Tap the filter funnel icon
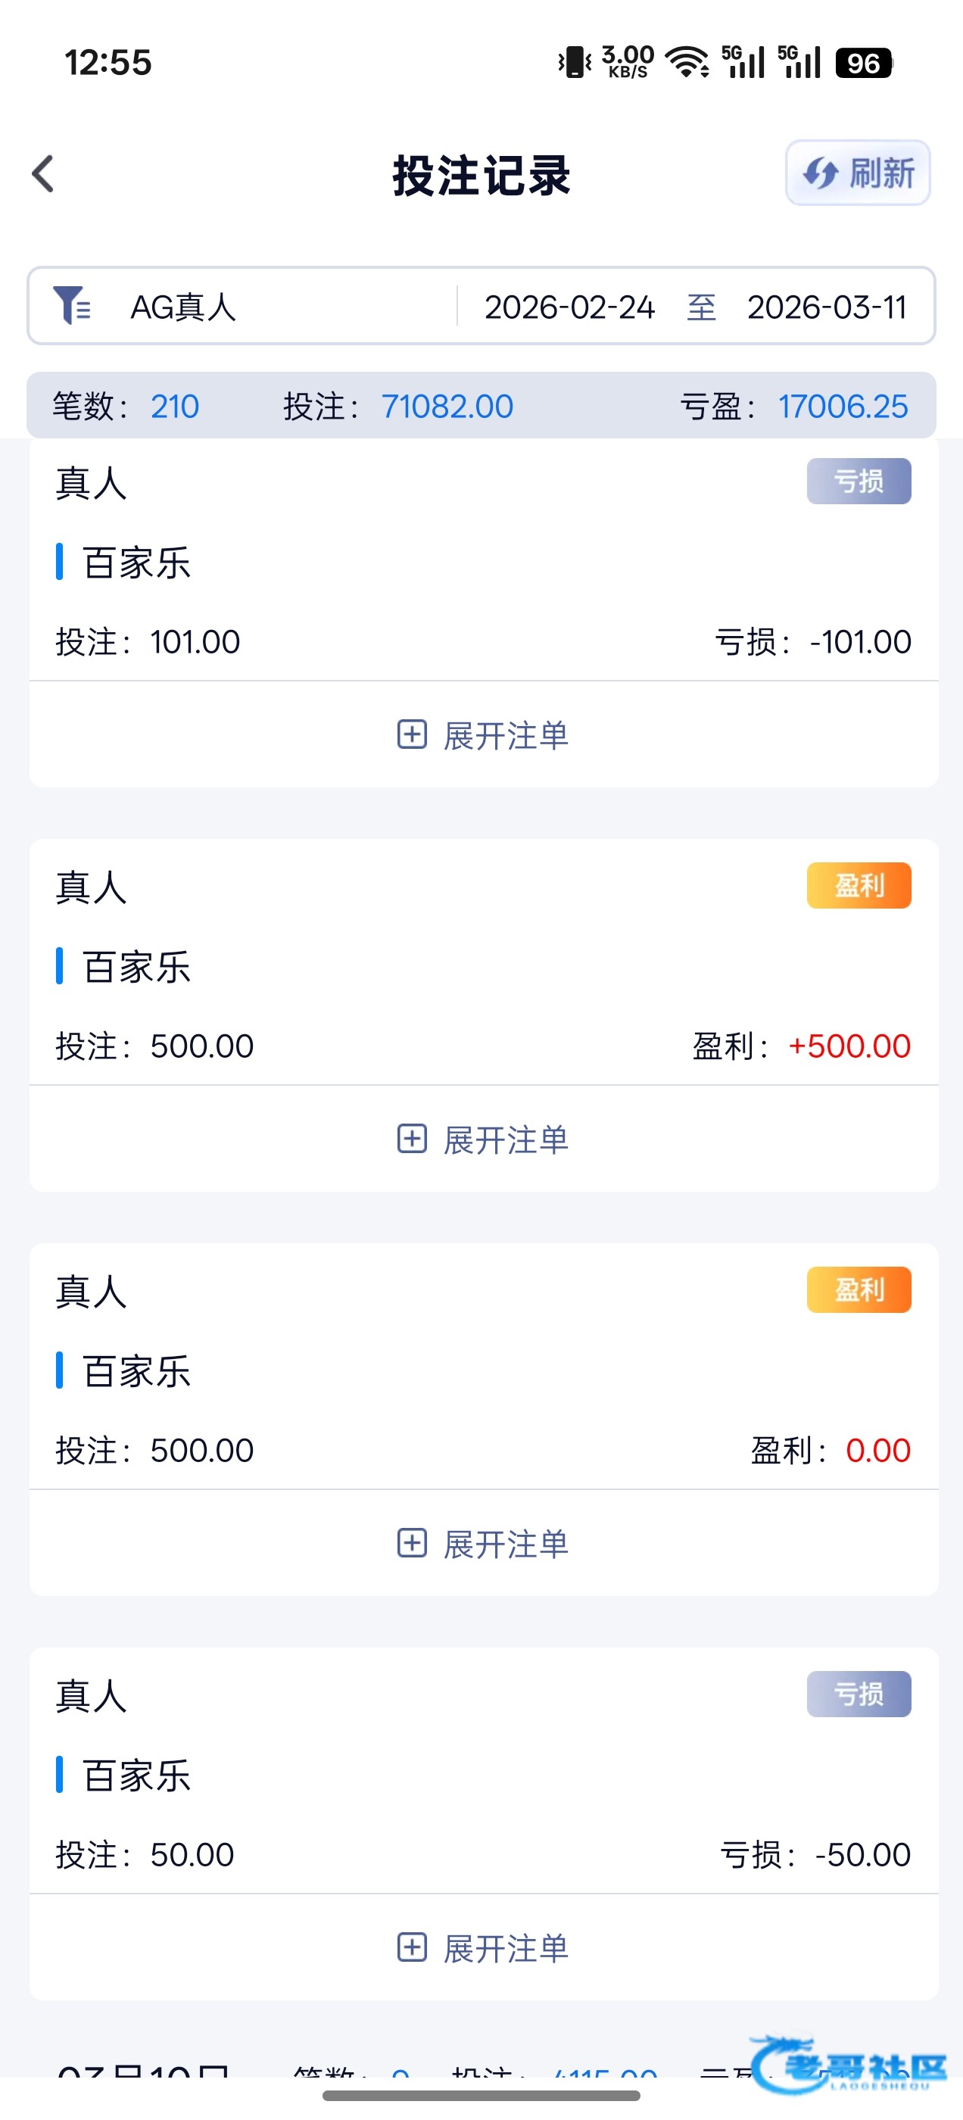This screenshot has height=2120, width=963. click(x=72, y=305)
